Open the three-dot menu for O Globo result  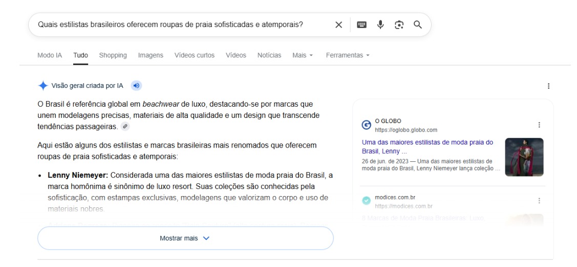539,125
